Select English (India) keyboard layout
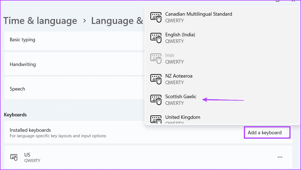Image resolution: width=301 pixels, height=170 pixels. tap(222, 38)
